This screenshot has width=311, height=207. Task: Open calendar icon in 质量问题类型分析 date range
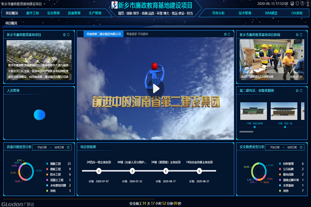pyautogui.click(x=68, y=148)
